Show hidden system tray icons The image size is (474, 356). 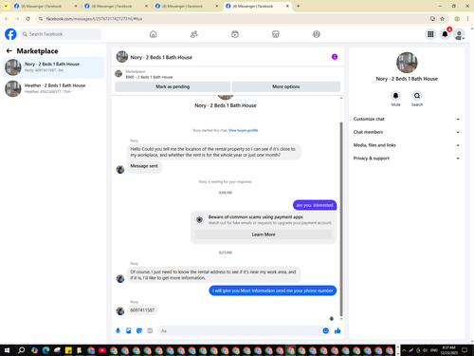[404, 350]
